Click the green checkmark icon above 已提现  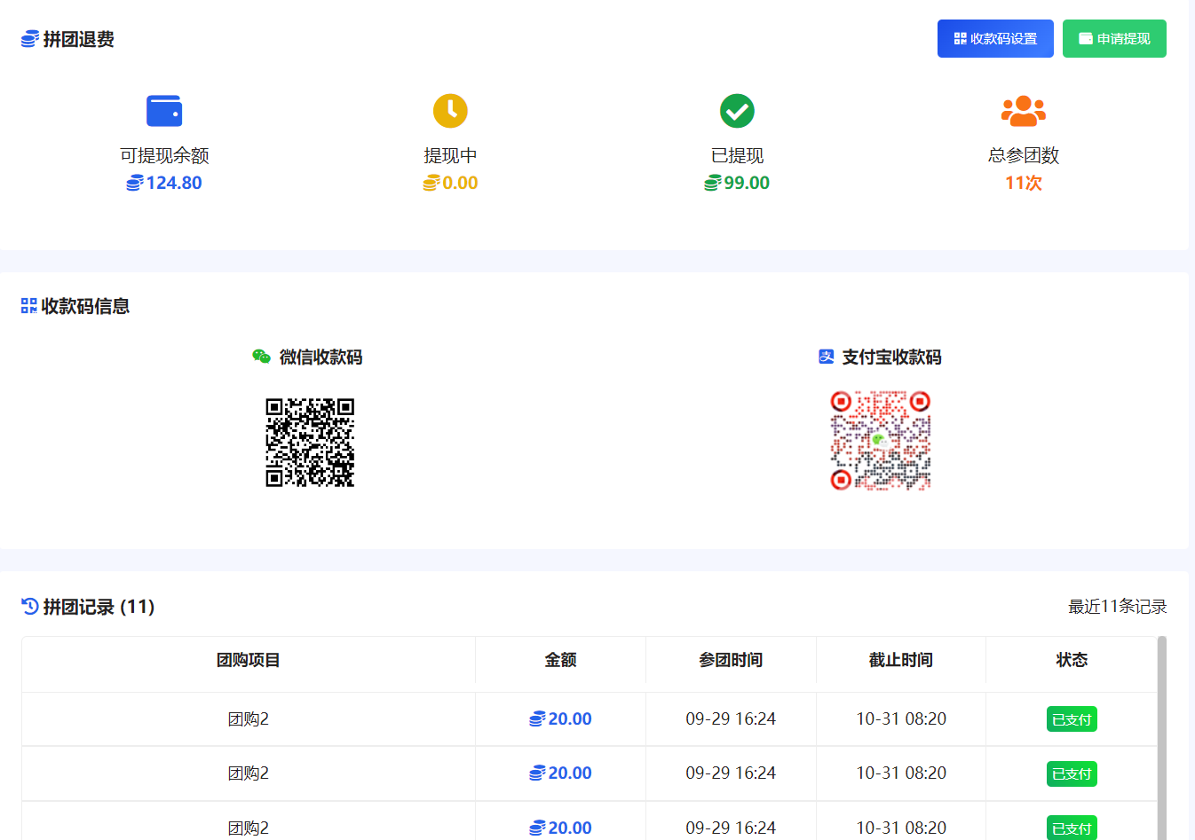[x=737, y=111]
